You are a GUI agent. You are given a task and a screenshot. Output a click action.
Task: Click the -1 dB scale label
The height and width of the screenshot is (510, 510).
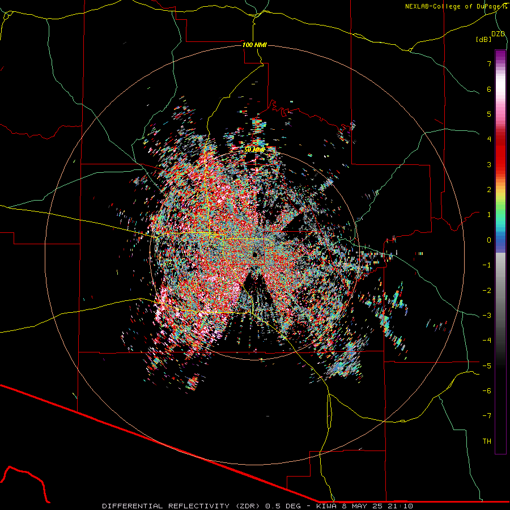[x=487, y=265]
